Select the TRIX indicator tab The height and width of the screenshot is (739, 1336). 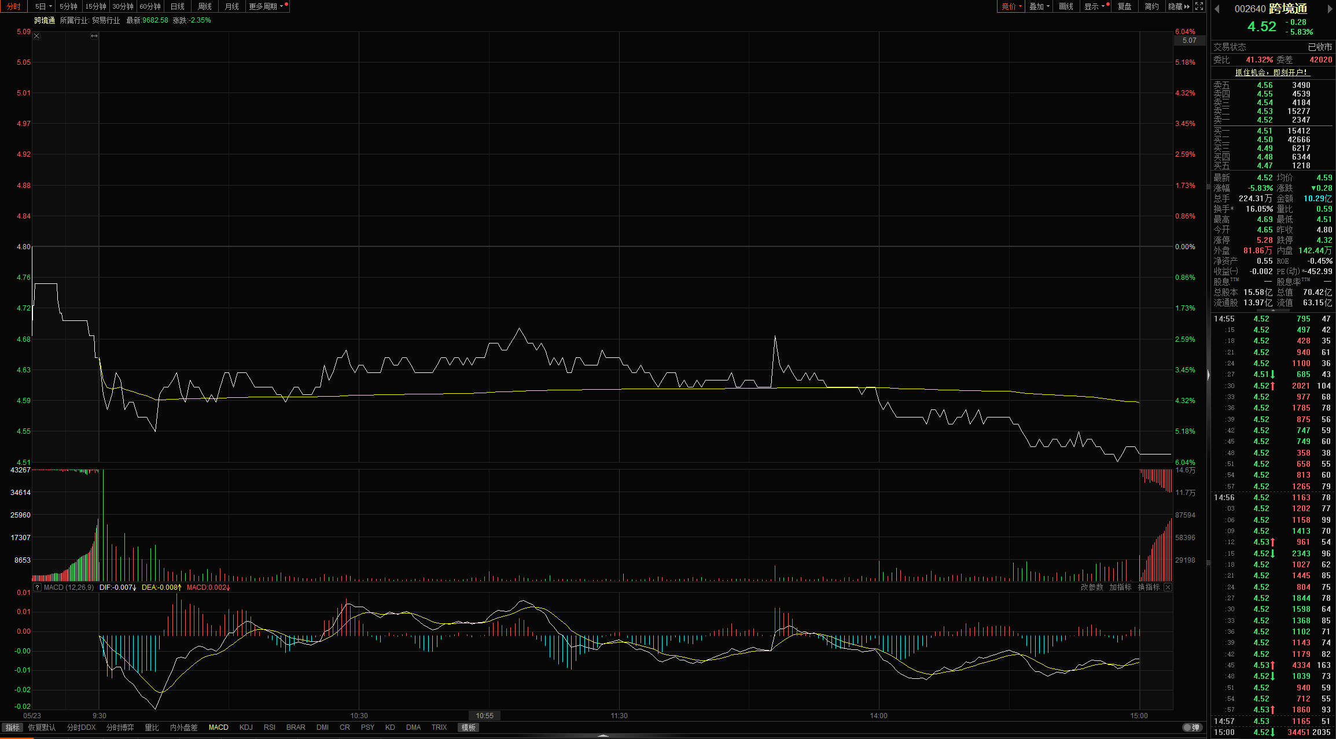pyautogui.click(x=439, y=727)
